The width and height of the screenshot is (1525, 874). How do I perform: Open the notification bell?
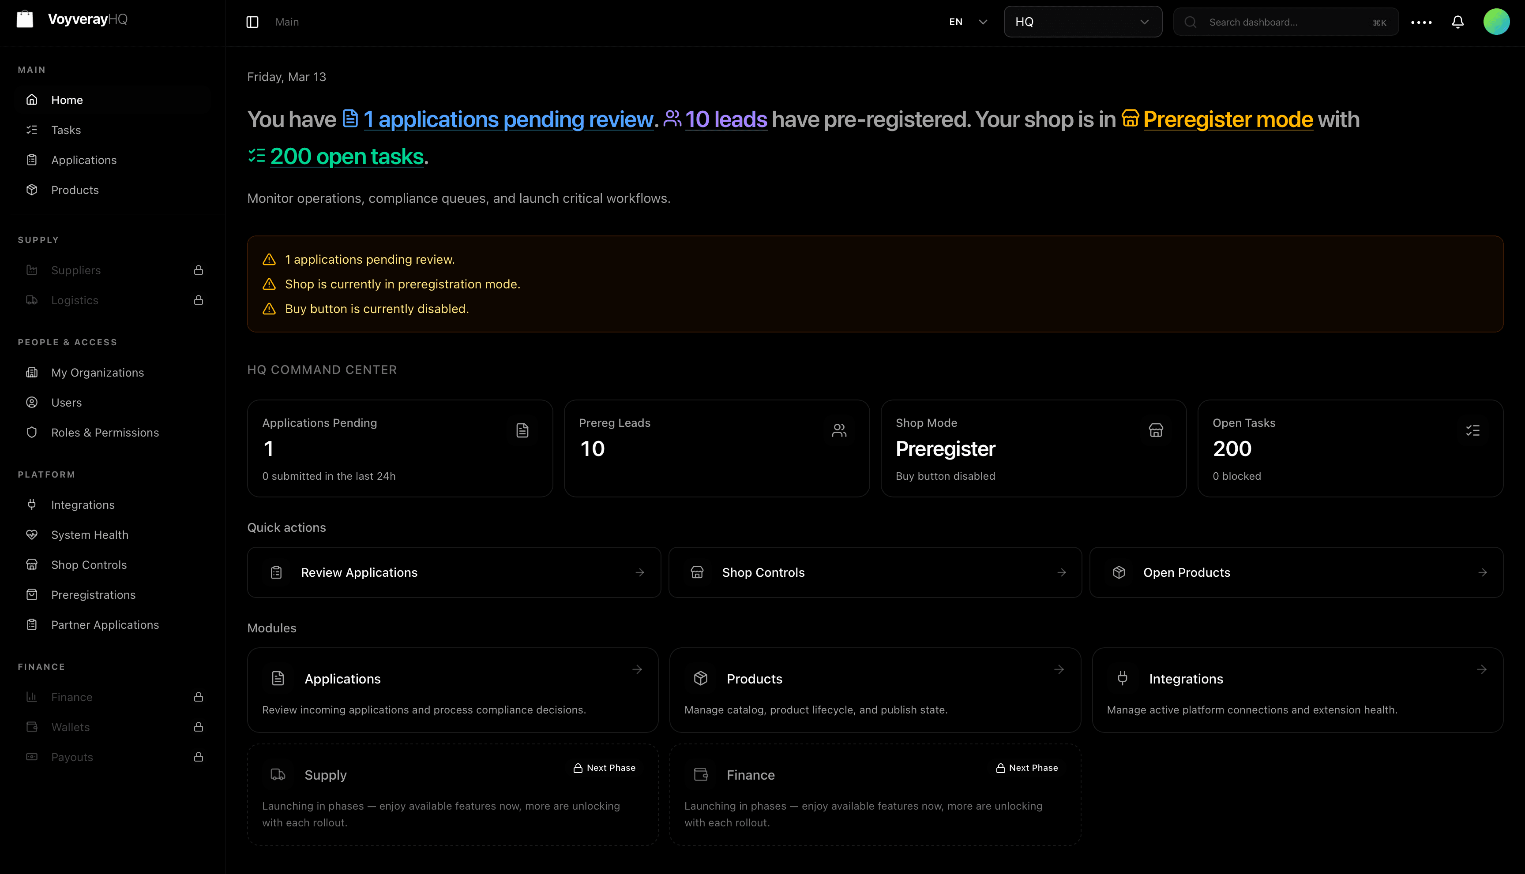[x=1458, y=22]
